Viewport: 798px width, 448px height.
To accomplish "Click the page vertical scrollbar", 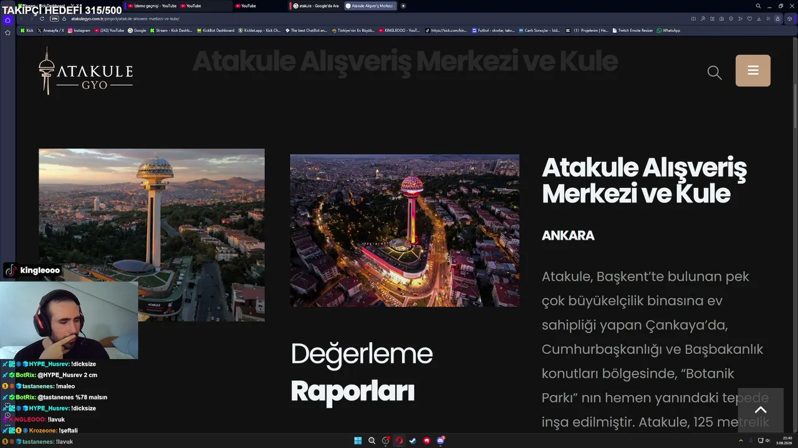I will (x=795, y=106).
